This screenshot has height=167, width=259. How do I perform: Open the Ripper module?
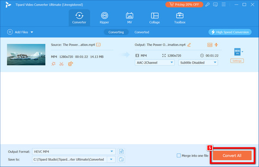104,18
